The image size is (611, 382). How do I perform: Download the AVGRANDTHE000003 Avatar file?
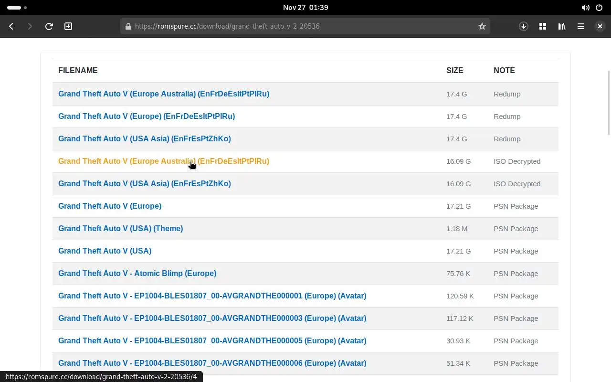tap(212, 318)
